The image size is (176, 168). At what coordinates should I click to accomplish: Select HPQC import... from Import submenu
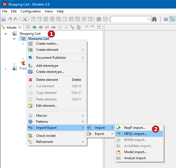coord(135,134)
